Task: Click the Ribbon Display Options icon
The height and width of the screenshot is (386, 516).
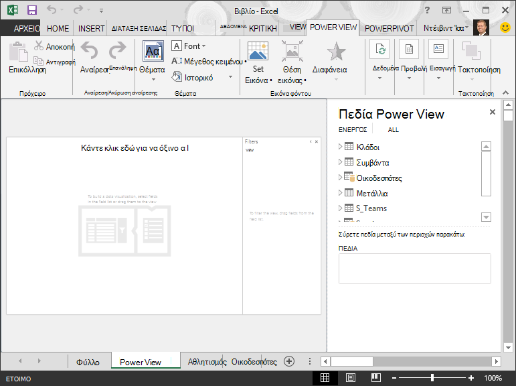Action: tap(446, 10)
